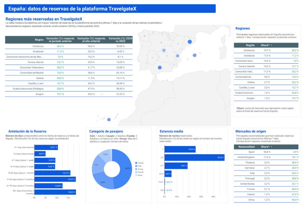307x208 pixels.
Task: Click the 2-3 days bar showing 5,03 %
Action: point(40,154)
